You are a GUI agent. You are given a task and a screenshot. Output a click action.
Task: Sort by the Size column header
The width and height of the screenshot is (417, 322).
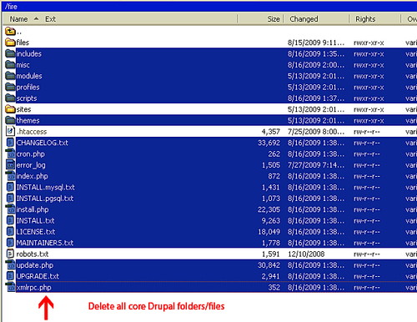(x=274, y=19)
